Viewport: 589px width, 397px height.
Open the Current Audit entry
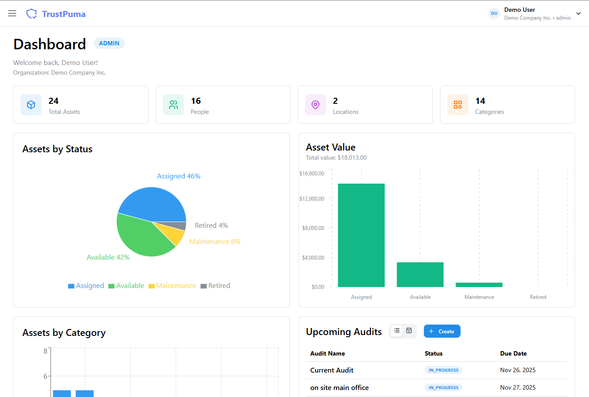click(332, 370)
